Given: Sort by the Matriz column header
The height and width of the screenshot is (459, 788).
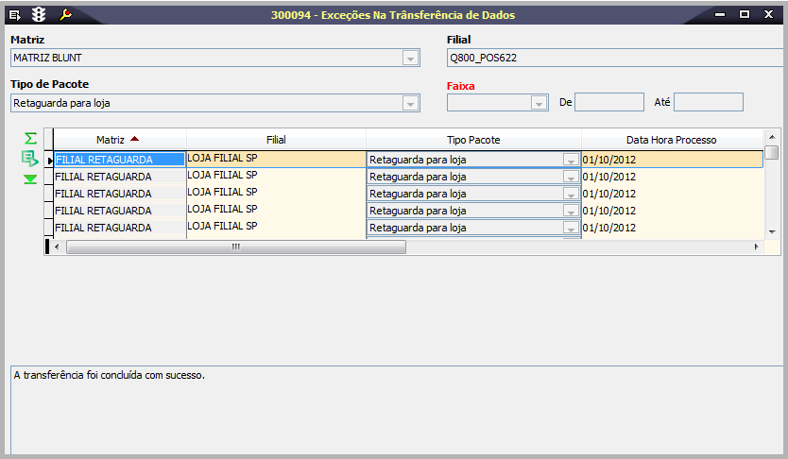Looking at the screenshot, I should pyautogui.click(x=119, y=139).
